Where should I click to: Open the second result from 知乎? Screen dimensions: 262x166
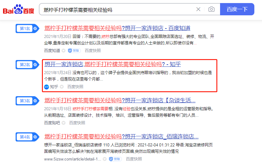113,64
